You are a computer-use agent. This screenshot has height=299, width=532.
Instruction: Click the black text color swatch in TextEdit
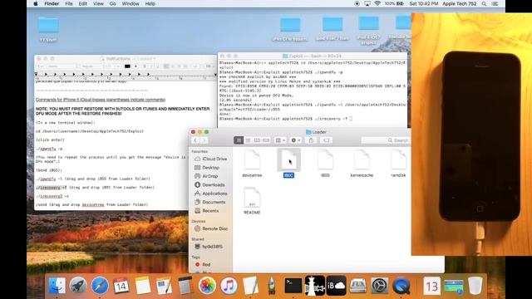pos(127,66)
